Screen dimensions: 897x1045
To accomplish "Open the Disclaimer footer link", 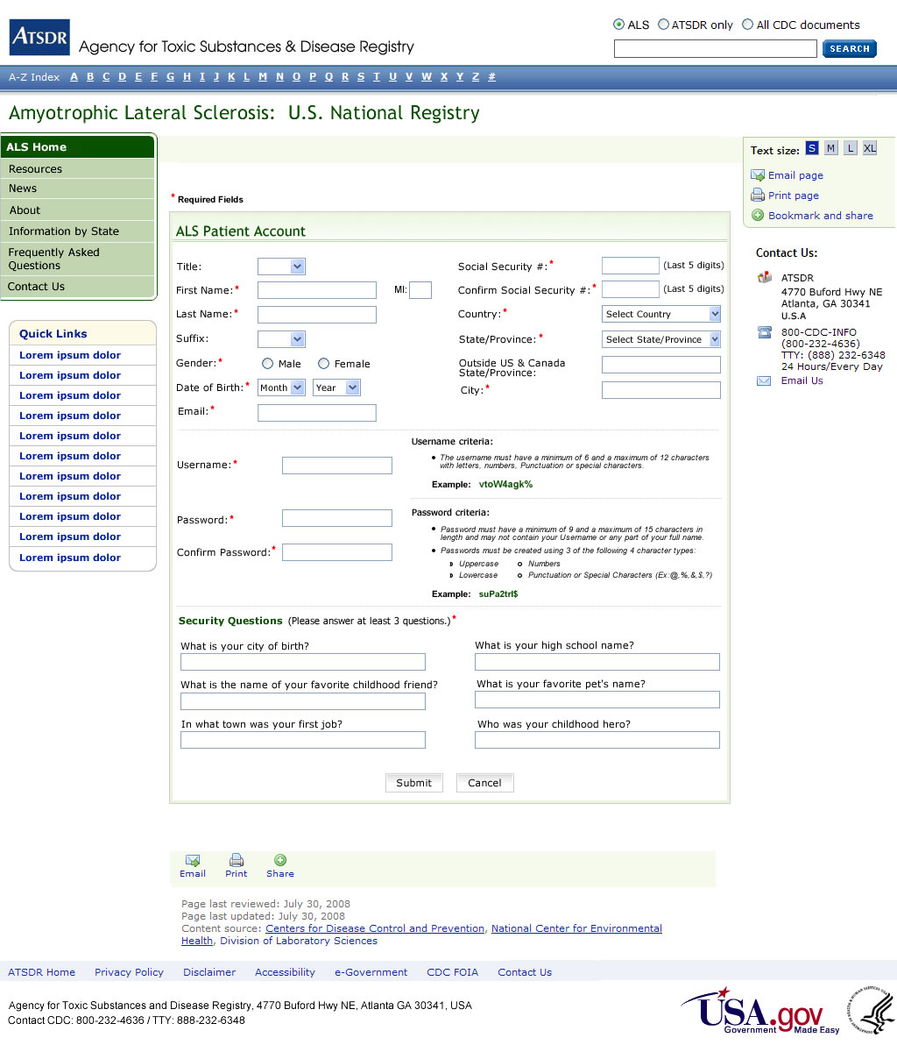I will pyautogui.click(x=209, y=972).
